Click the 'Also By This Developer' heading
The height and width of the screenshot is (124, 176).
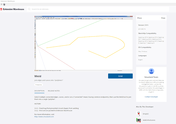(145, 107)
